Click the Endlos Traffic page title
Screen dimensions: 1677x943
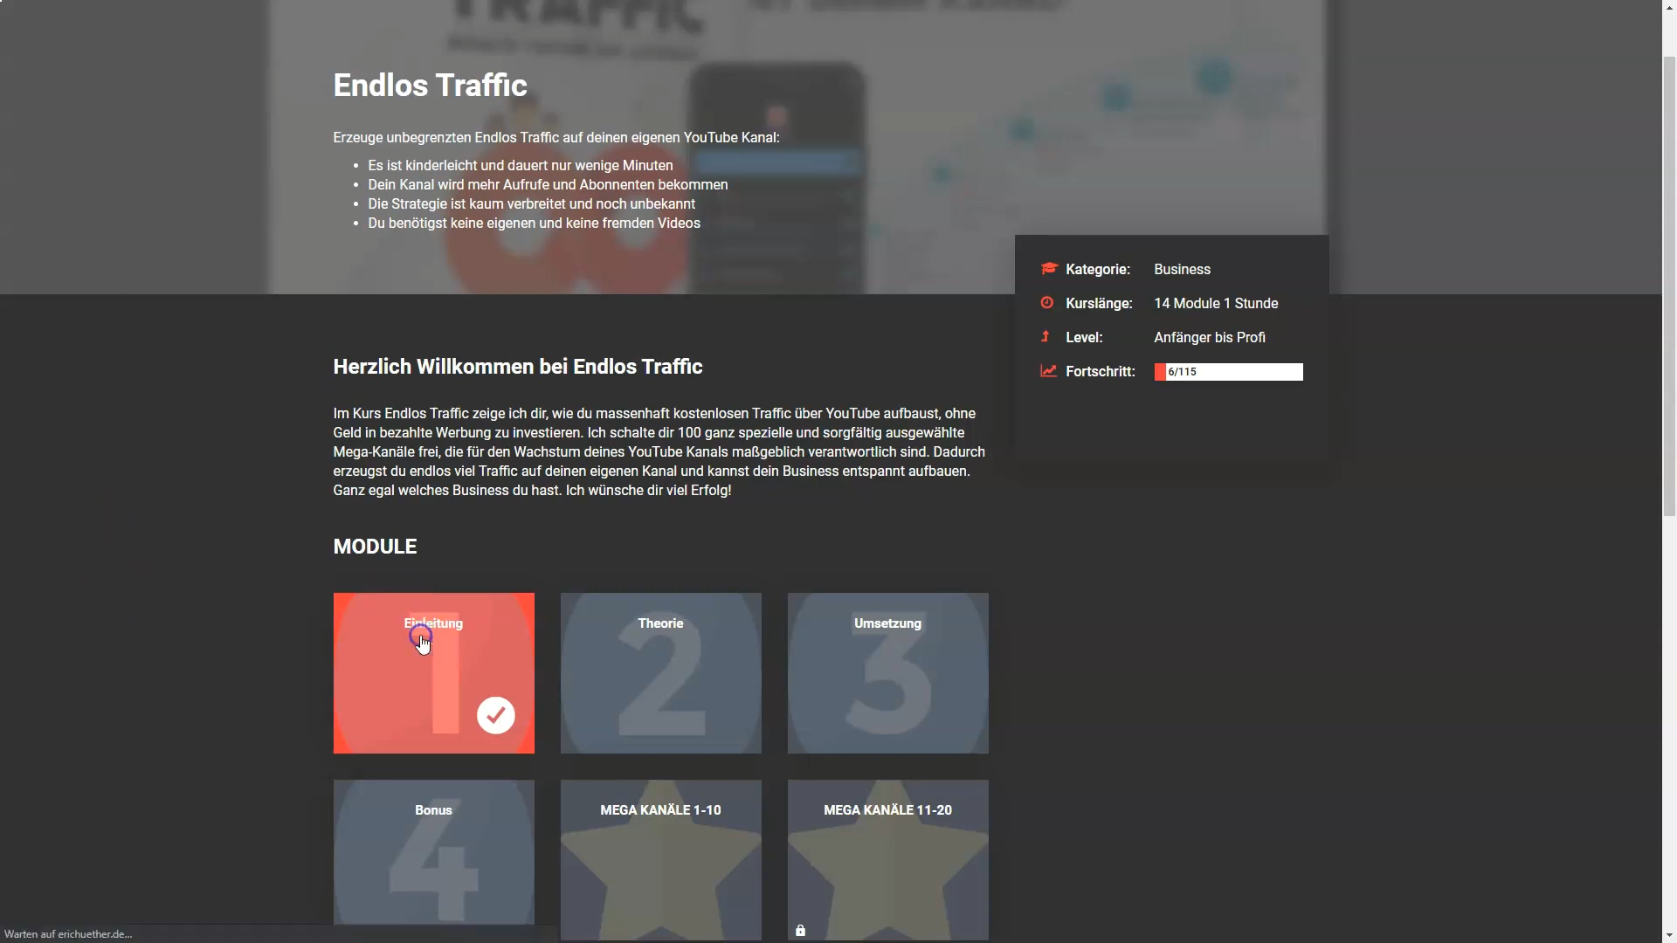point(430,86)
